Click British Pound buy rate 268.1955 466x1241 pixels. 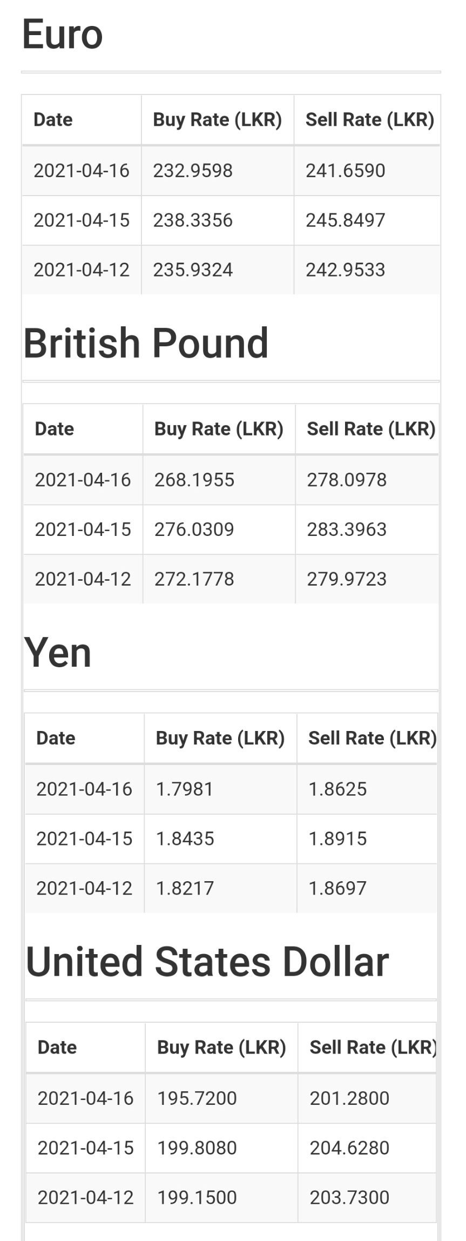coord(194,480)
